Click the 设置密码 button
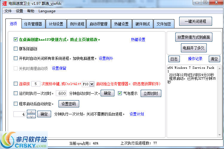The width and height of the screenshot is (224, 149). pos(69,104)
